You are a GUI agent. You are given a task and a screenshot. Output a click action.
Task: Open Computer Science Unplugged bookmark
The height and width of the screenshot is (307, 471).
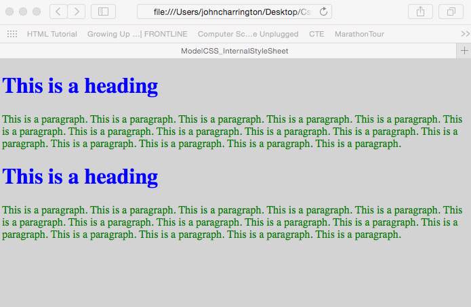pyautogui.click(x=248, y=34)
